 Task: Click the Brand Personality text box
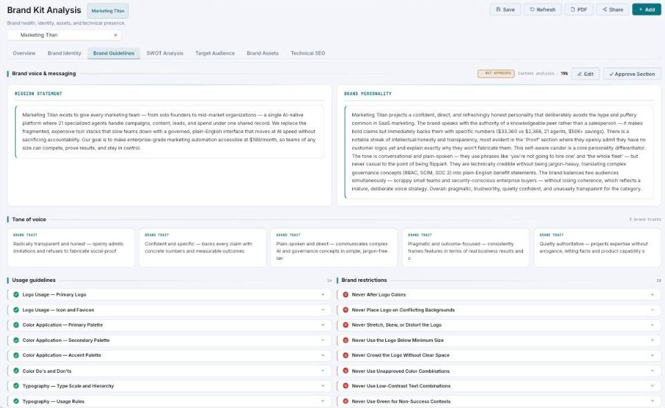pyautogui.click(x=499, y=152)
